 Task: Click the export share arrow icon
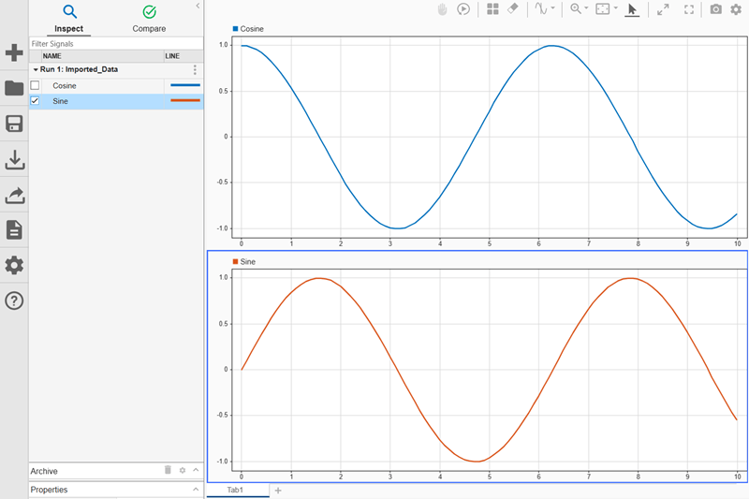click(x=14, y=195)
